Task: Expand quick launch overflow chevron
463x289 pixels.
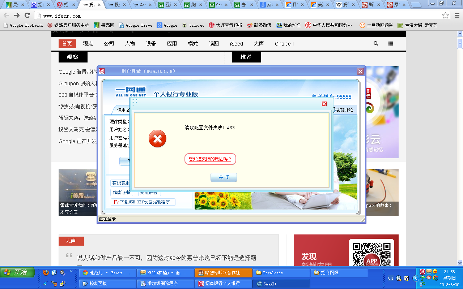Action: click(x=71, y=271)
